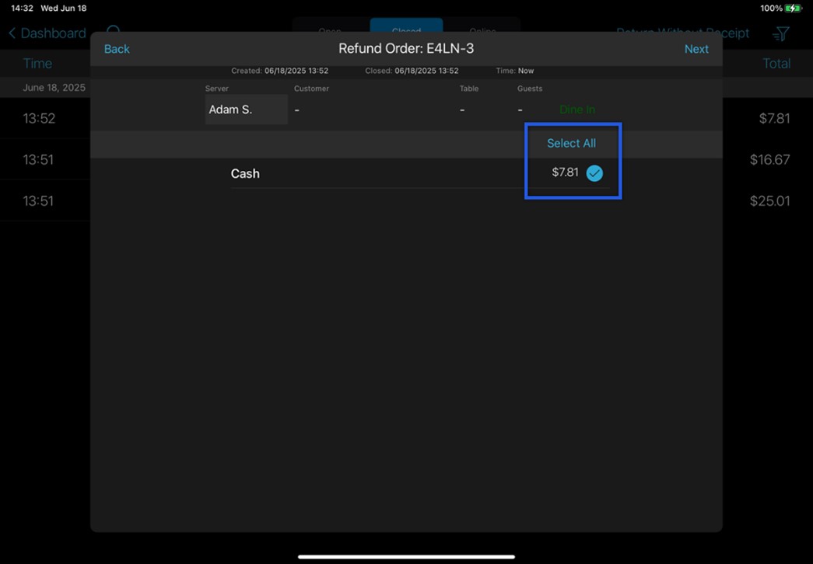The width and height of the screenshot is (813, 564).
Task: Open Return Without Receipt
Action: coord(683,33)
